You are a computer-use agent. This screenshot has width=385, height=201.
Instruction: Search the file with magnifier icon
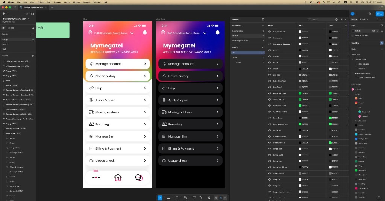(x=33, y=28)
